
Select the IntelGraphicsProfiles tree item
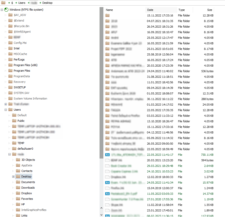pos(34,210)
